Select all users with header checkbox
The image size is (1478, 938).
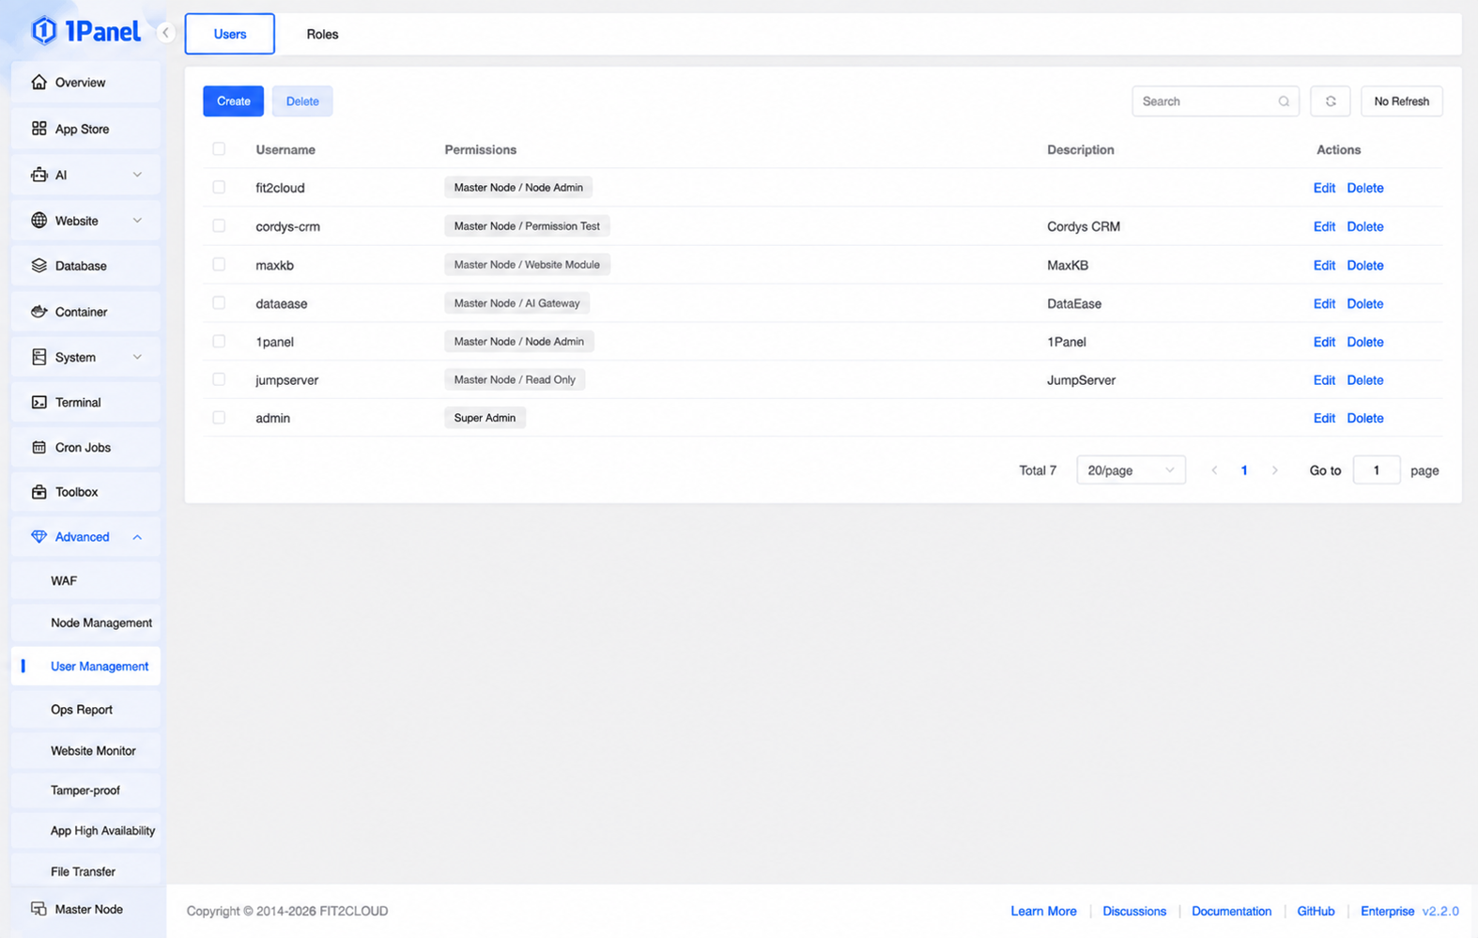[219, 149]
